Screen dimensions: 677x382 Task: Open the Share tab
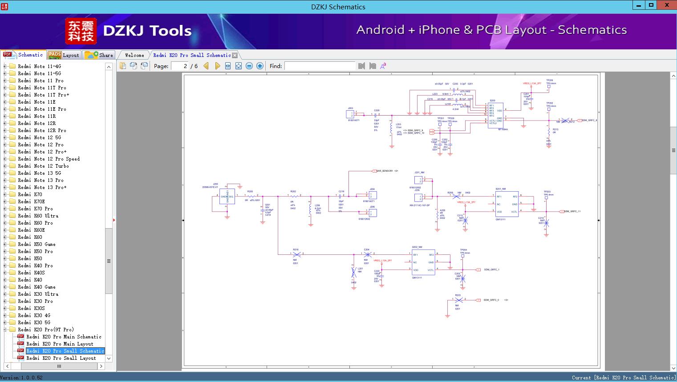tap(99, 55)
